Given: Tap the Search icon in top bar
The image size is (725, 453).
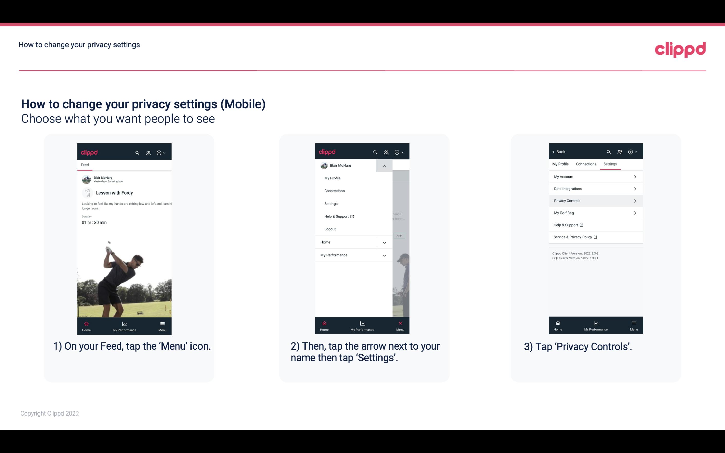Looking at the screenshot, I should [137, 152].
